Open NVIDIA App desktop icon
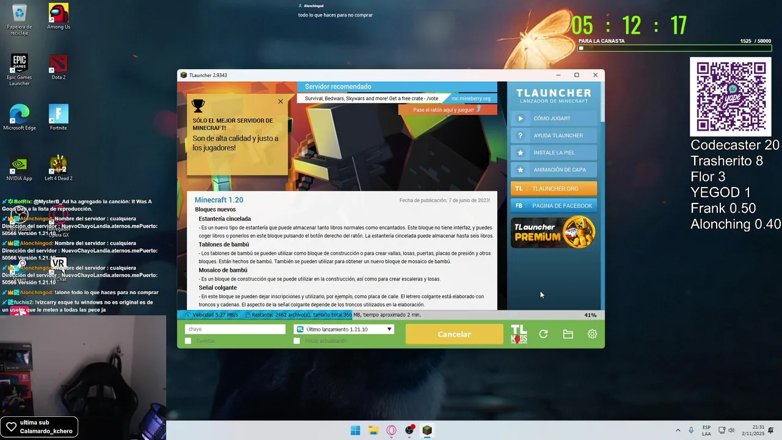 (x=20, y=168)
